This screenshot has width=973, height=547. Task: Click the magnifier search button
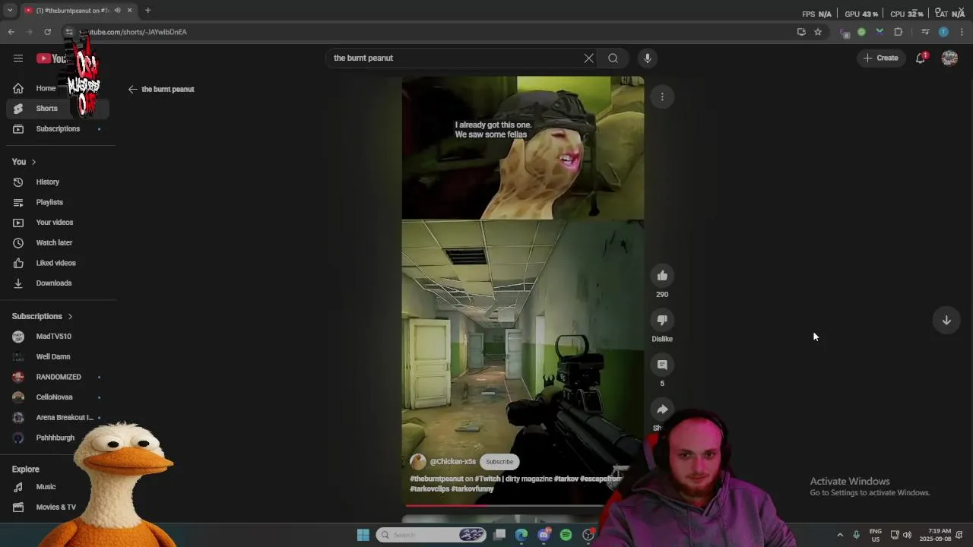click(x=613, y=58)
